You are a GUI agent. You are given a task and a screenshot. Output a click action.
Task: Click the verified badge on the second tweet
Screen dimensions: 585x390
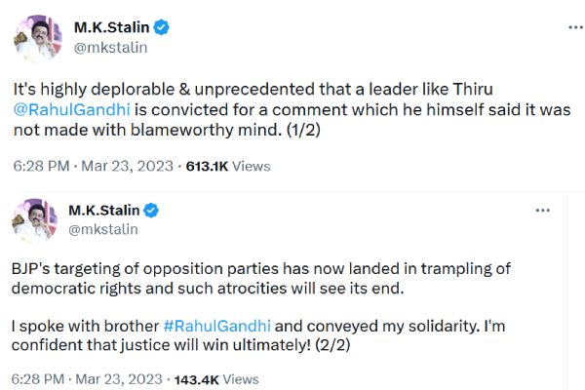point(151,210)
